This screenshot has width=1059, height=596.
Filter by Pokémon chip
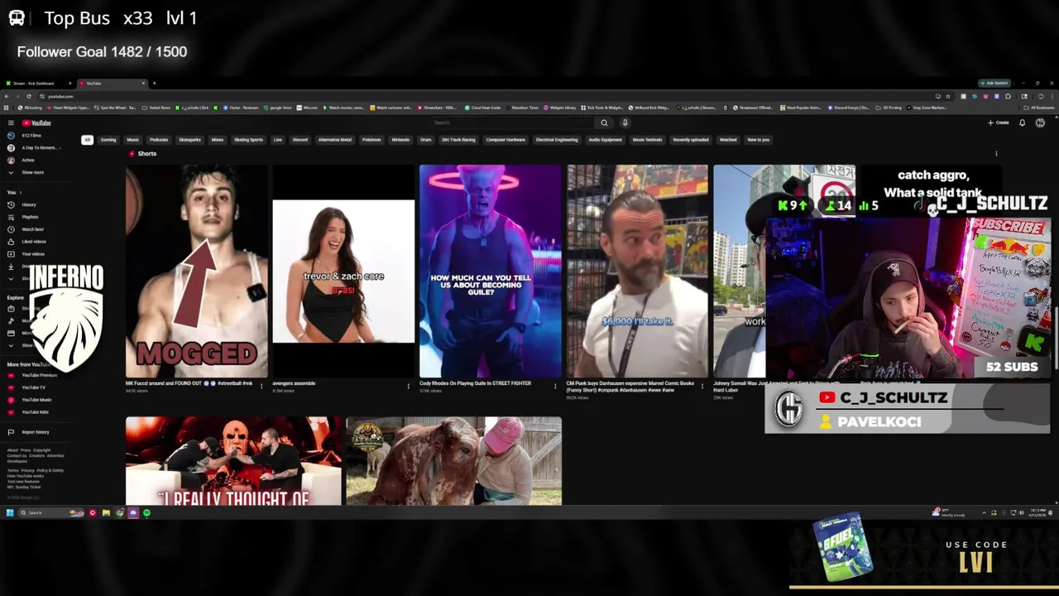point(371,140)
